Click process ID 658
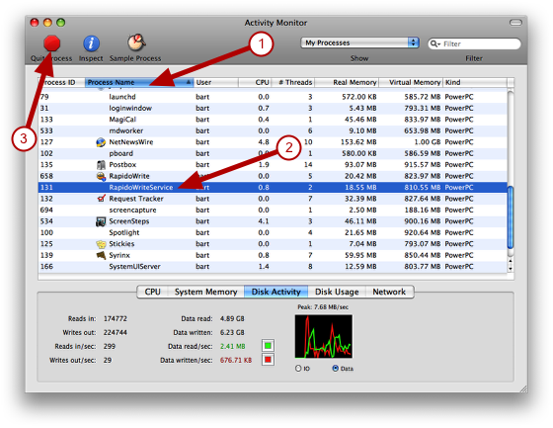Viewport: 553px width, 428px height. click(x=46, y=176)
